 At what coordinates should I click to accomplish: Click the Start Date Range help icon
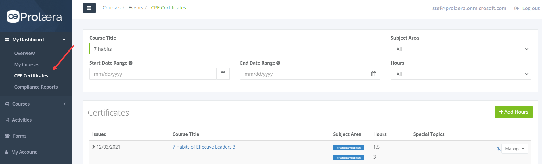(131, 63)
